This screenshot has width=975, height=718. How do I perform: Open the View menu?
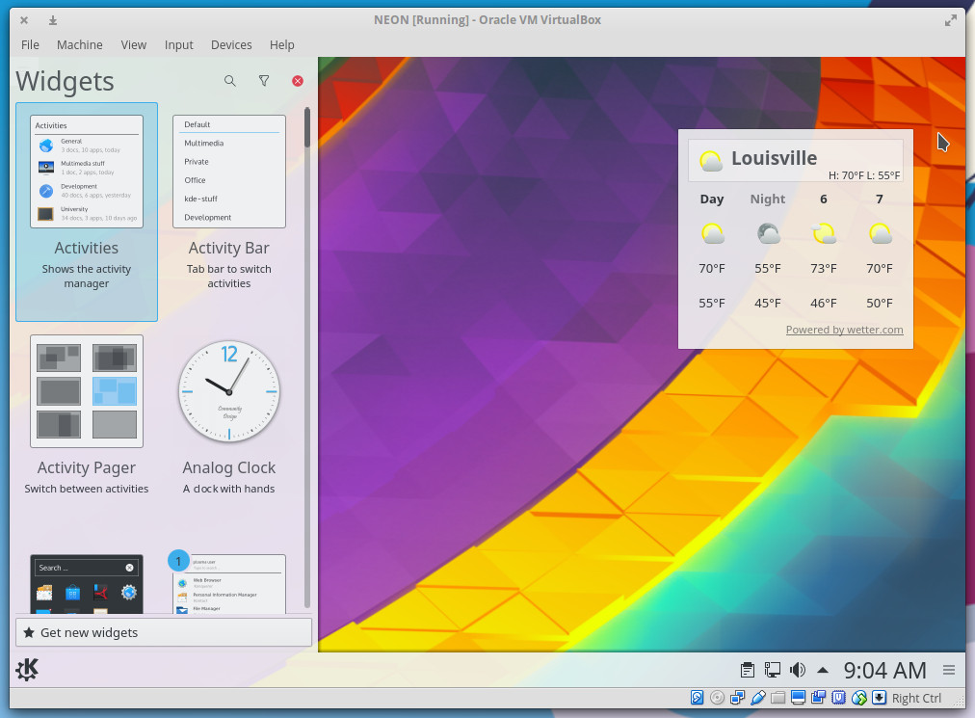point(134,44)
